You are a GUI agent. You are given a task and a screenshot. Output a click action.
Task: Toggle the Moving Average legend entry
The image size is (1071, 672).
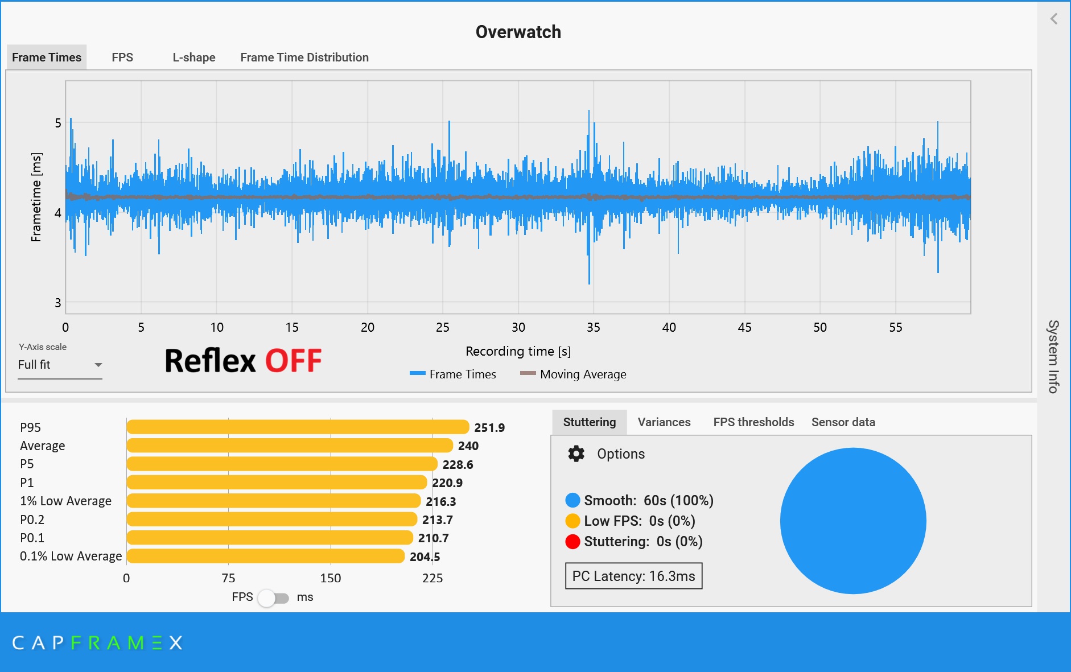tap(573, 374)
